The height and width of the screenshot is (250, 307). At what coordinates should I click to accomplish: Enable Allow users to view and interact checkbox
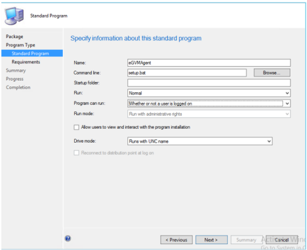76,127
